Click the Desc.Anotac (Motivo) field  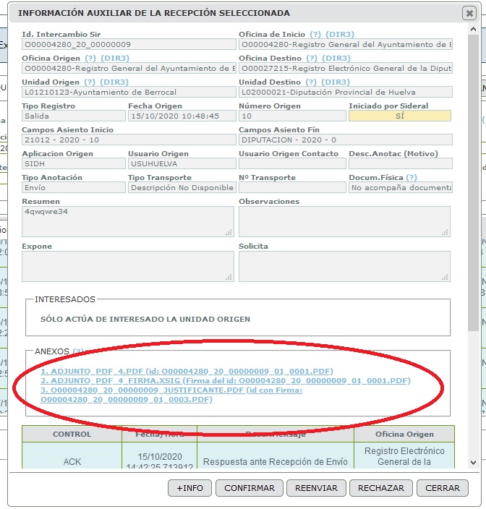click(400, 163)
